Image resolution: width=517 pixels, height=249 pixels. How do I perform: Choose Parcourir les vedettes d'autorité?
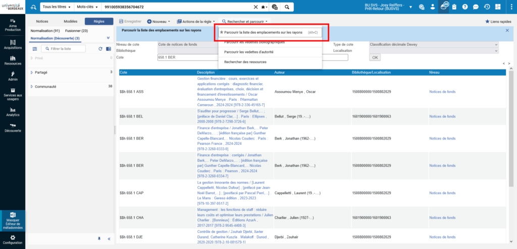click(270, 52)
